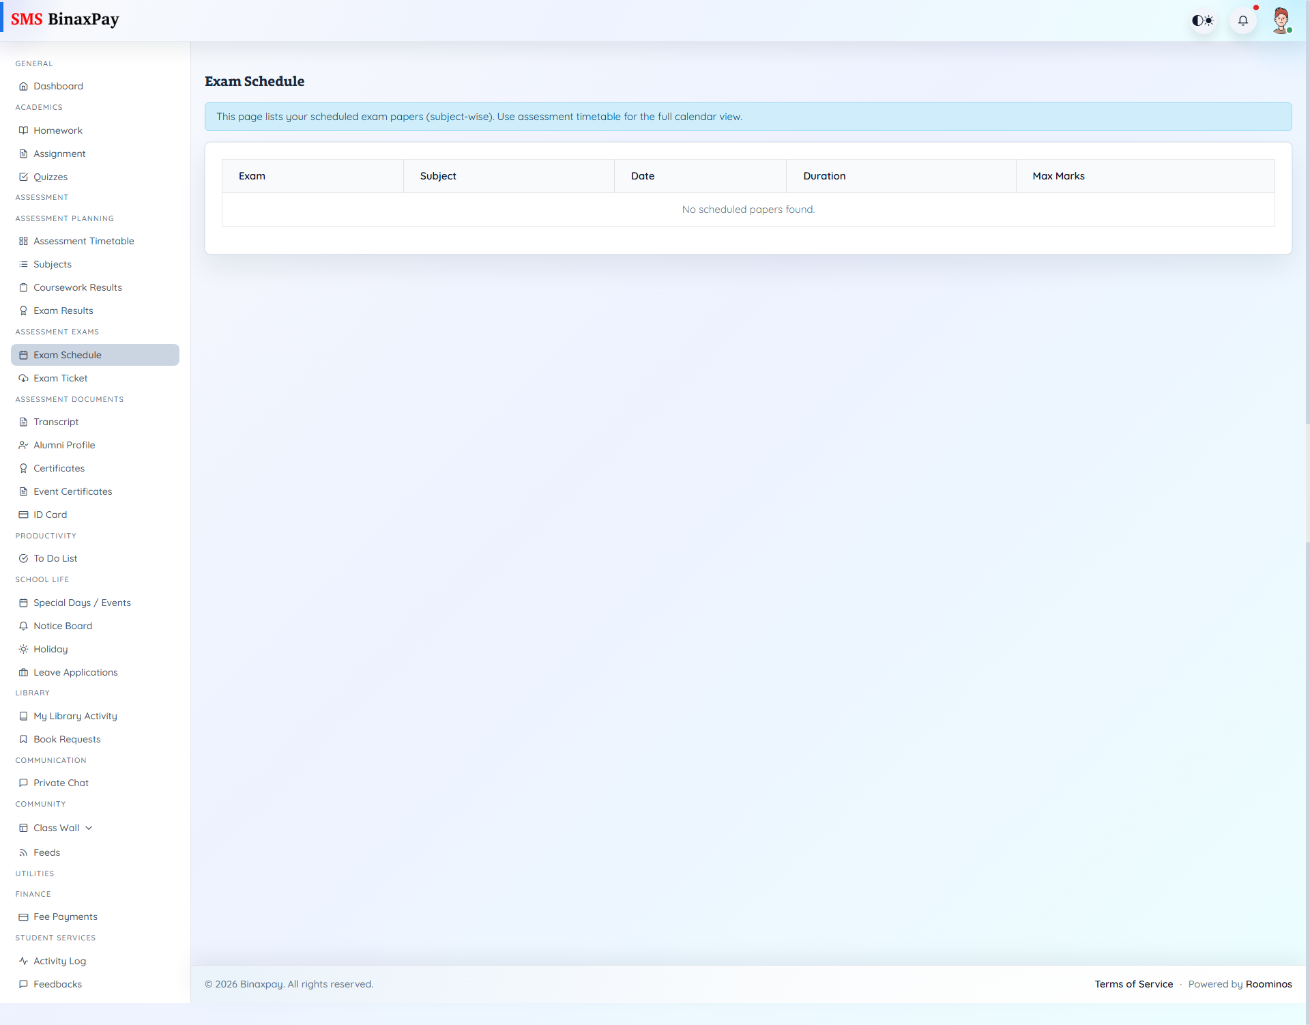The width and height of the screenshot is (1310, 1025).
Task: Select the To Do List checkmark icon
Action: (x=23, y=558)
